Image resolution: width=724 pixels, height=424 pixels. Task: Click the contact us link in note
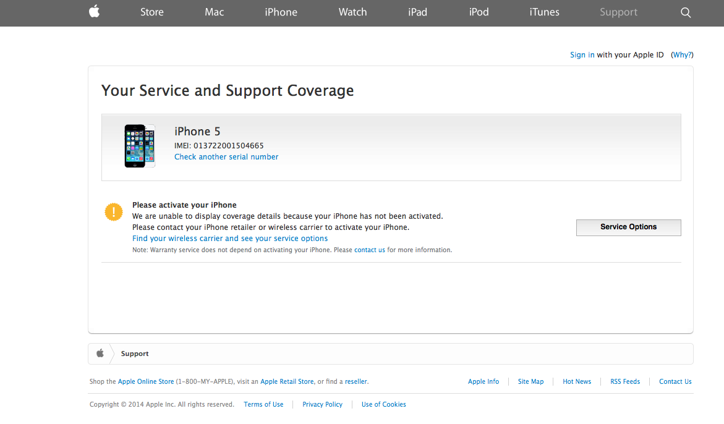click(x=370, y=250)
